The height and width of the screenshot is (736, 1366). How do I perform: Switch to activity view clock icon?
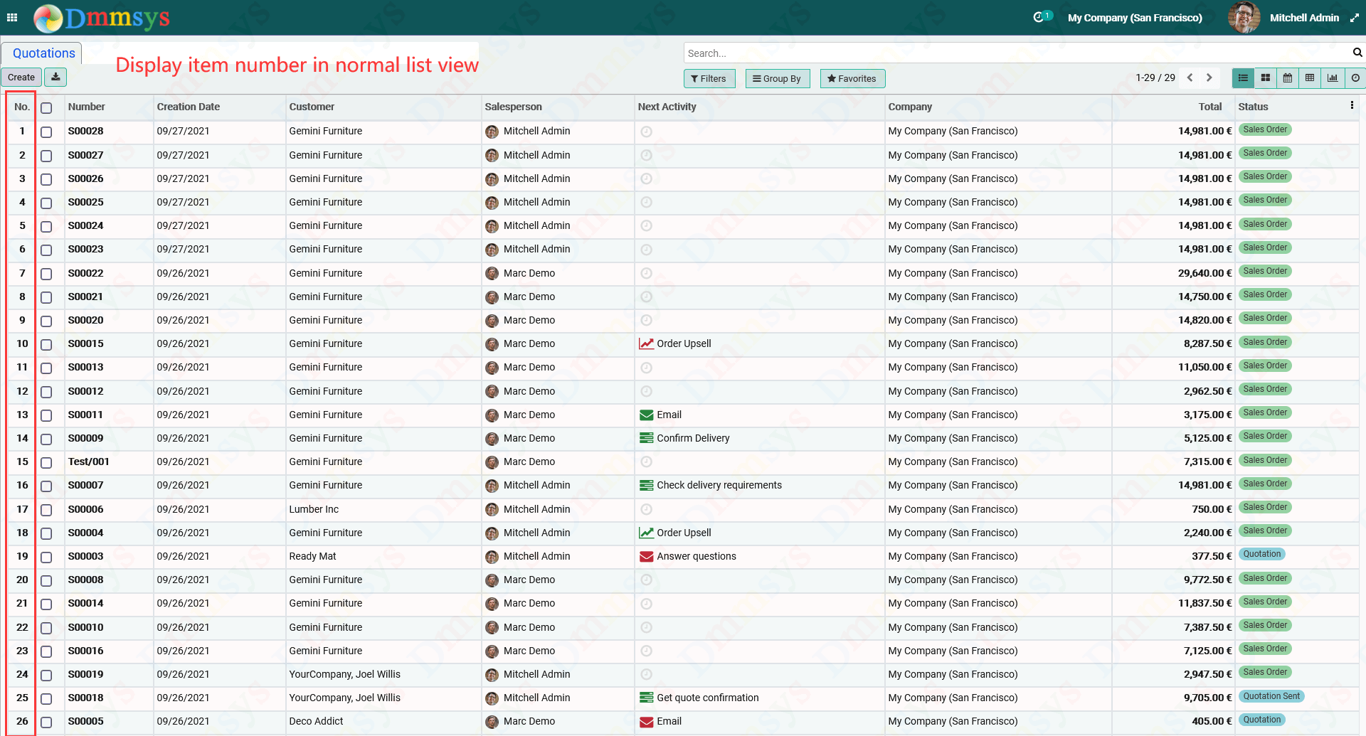tap(1355, 78)
